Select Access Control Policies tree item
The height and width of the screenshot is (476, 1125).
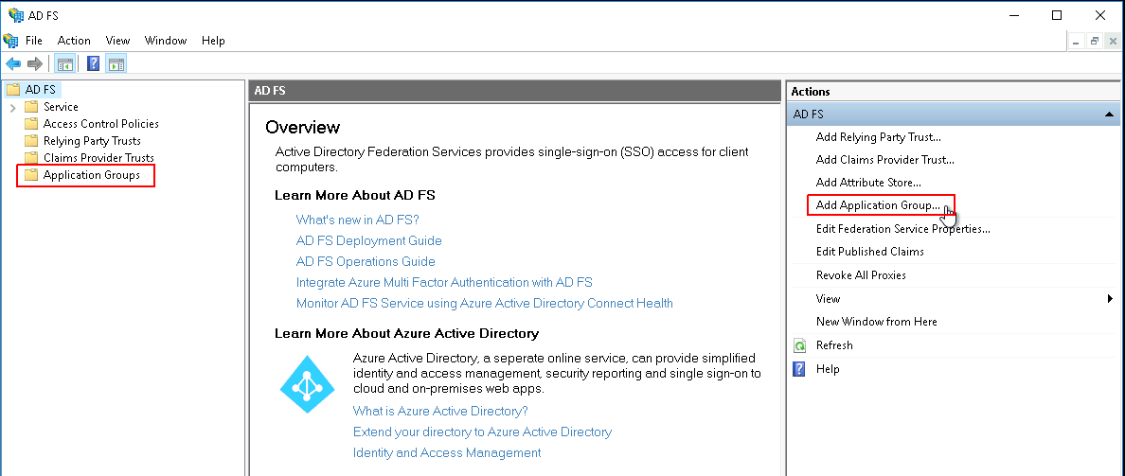coord(101,124)
